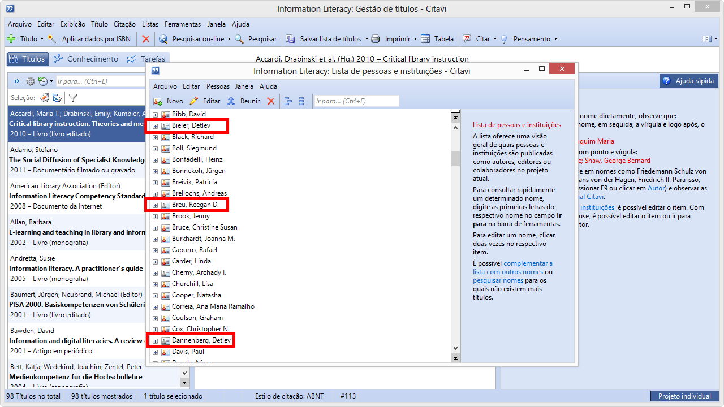Click the Pesquisar magnifier icon

(x=239, y=39)
